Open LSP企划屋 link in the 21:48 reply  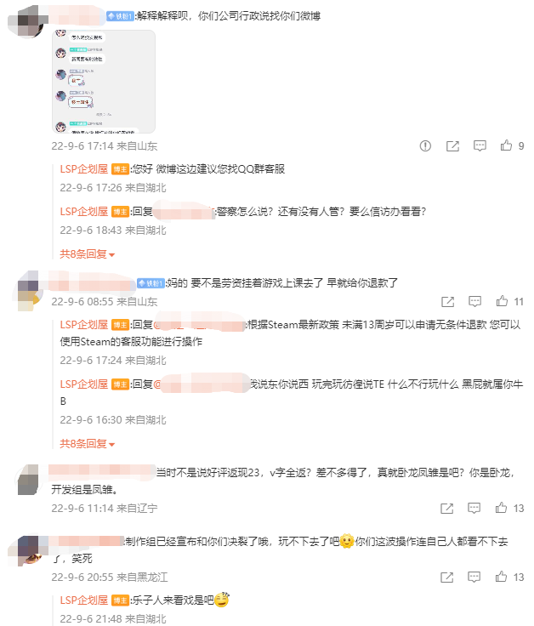click(84, 600)
